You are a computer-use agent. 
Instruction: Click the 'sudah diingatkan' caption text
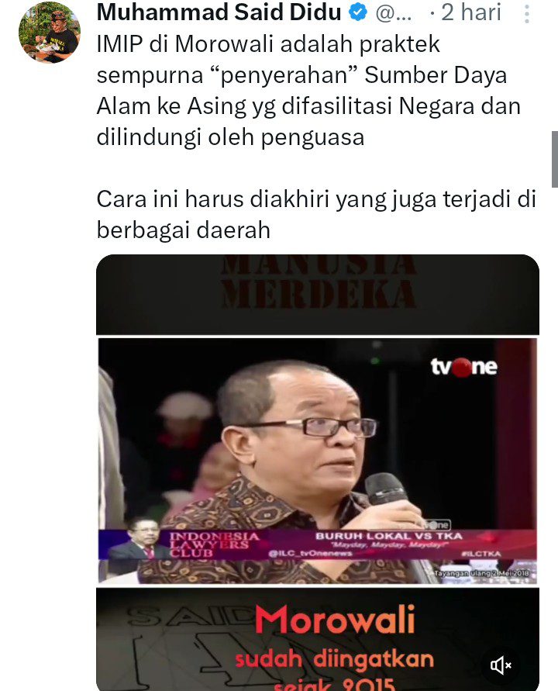334,660
